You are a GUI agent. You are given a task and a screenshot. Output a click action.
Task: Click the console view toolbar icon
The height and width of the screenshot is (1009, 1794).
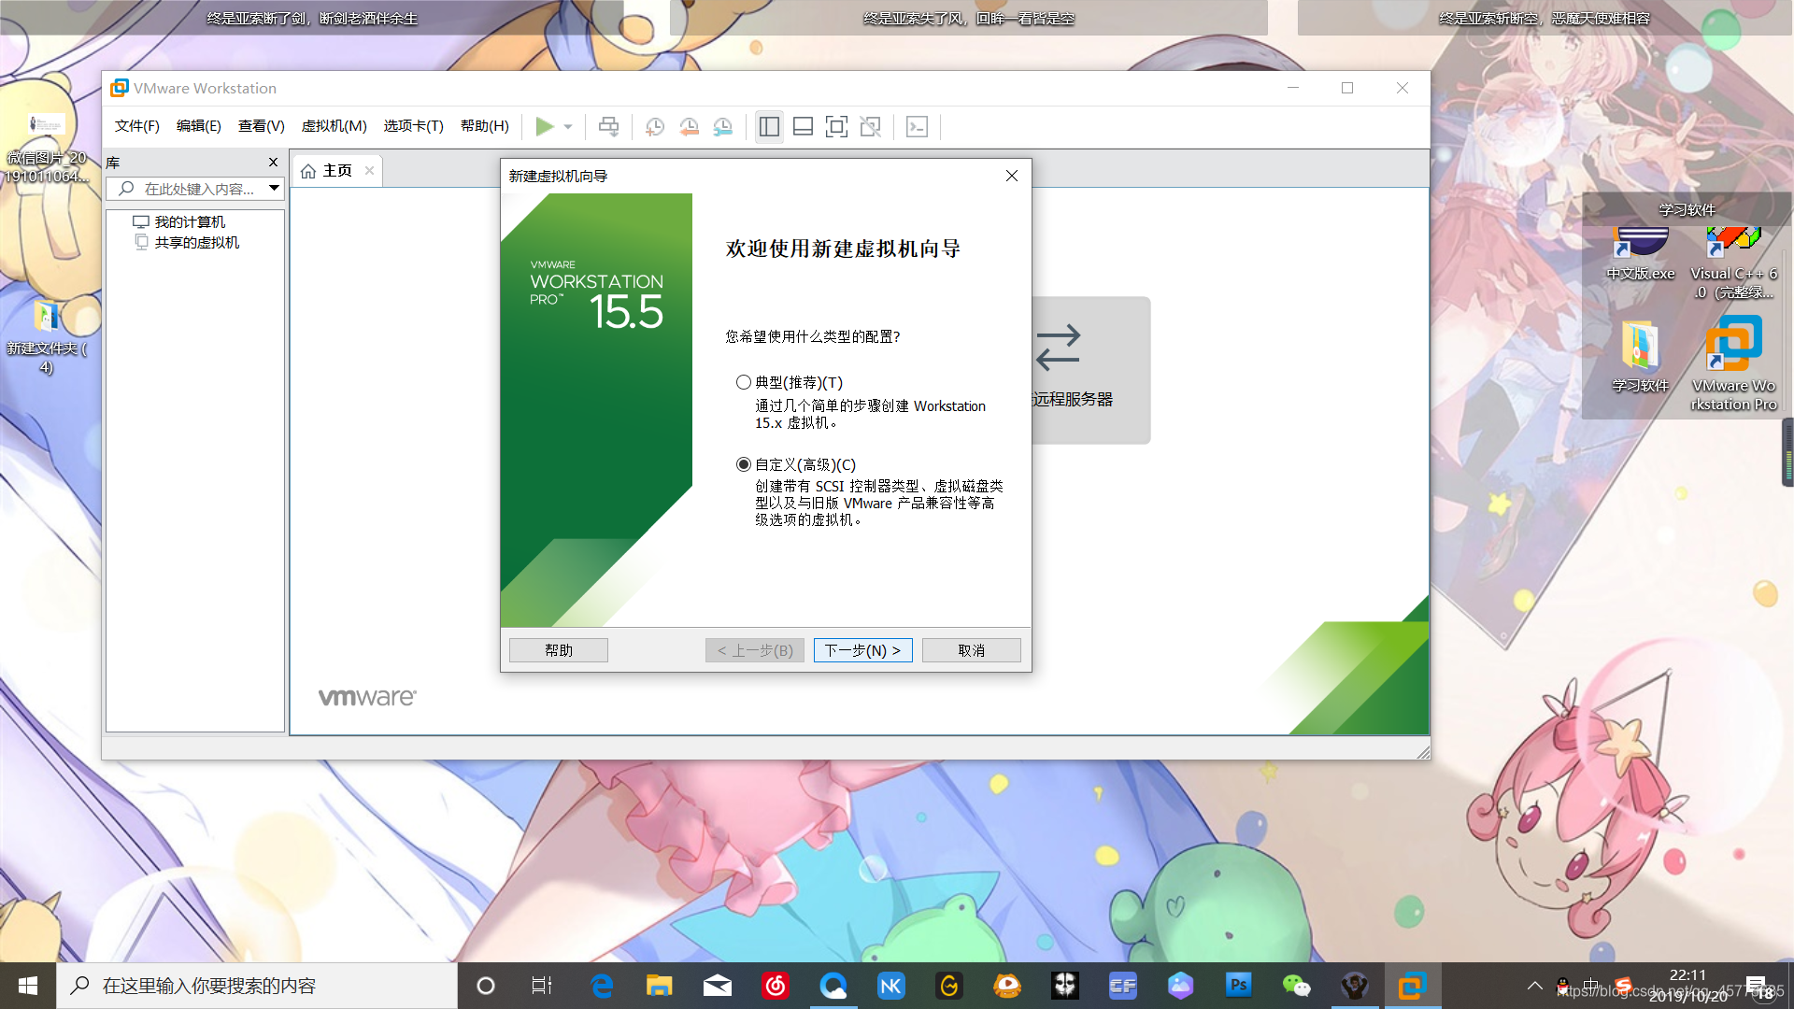917,126
